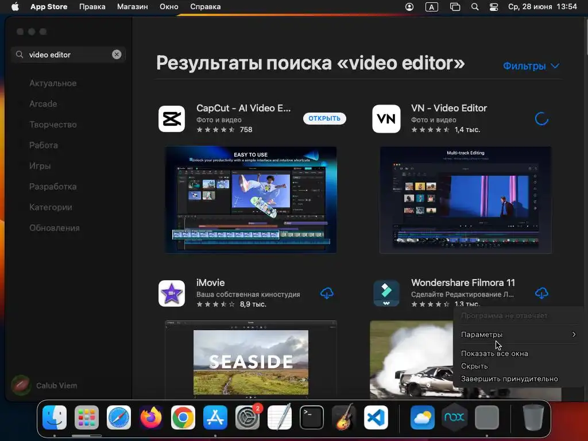
Task: Expand the Фильтры dropdown
Action: (x=531, y=66)
